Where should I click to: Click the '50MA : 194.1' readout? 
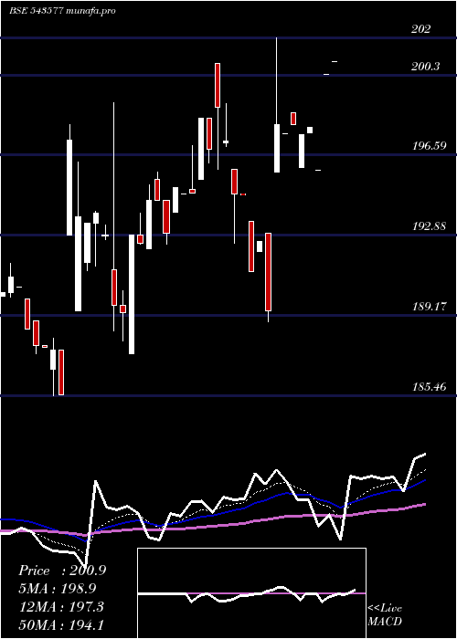[63, 625]
